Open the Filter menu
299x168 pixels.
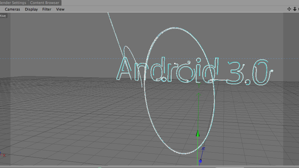[47, 9]
